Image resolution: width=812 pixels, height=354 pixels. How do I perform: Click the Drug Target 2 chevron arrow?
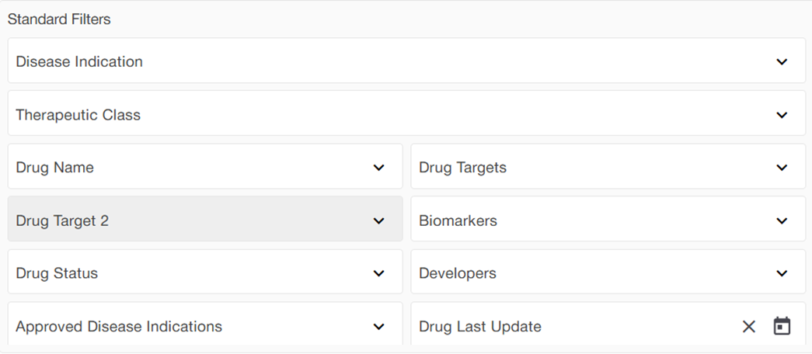[378, 221]
